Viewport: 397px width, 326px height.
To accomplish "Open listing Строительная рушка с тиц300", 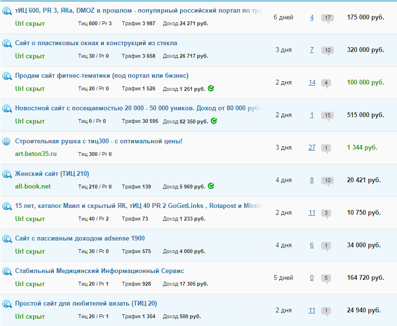I will 99,141.
